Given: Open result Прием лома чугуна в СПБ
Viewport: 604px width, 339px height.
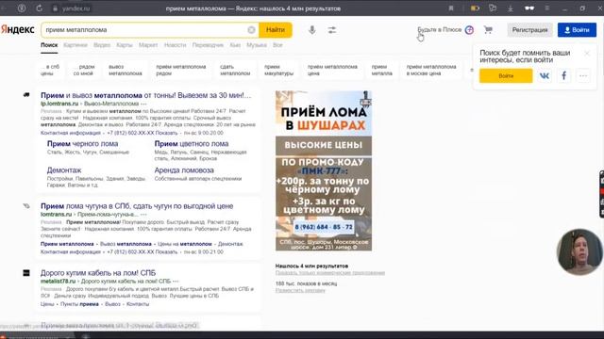Looking at the screenshot, I should point(137,206).
